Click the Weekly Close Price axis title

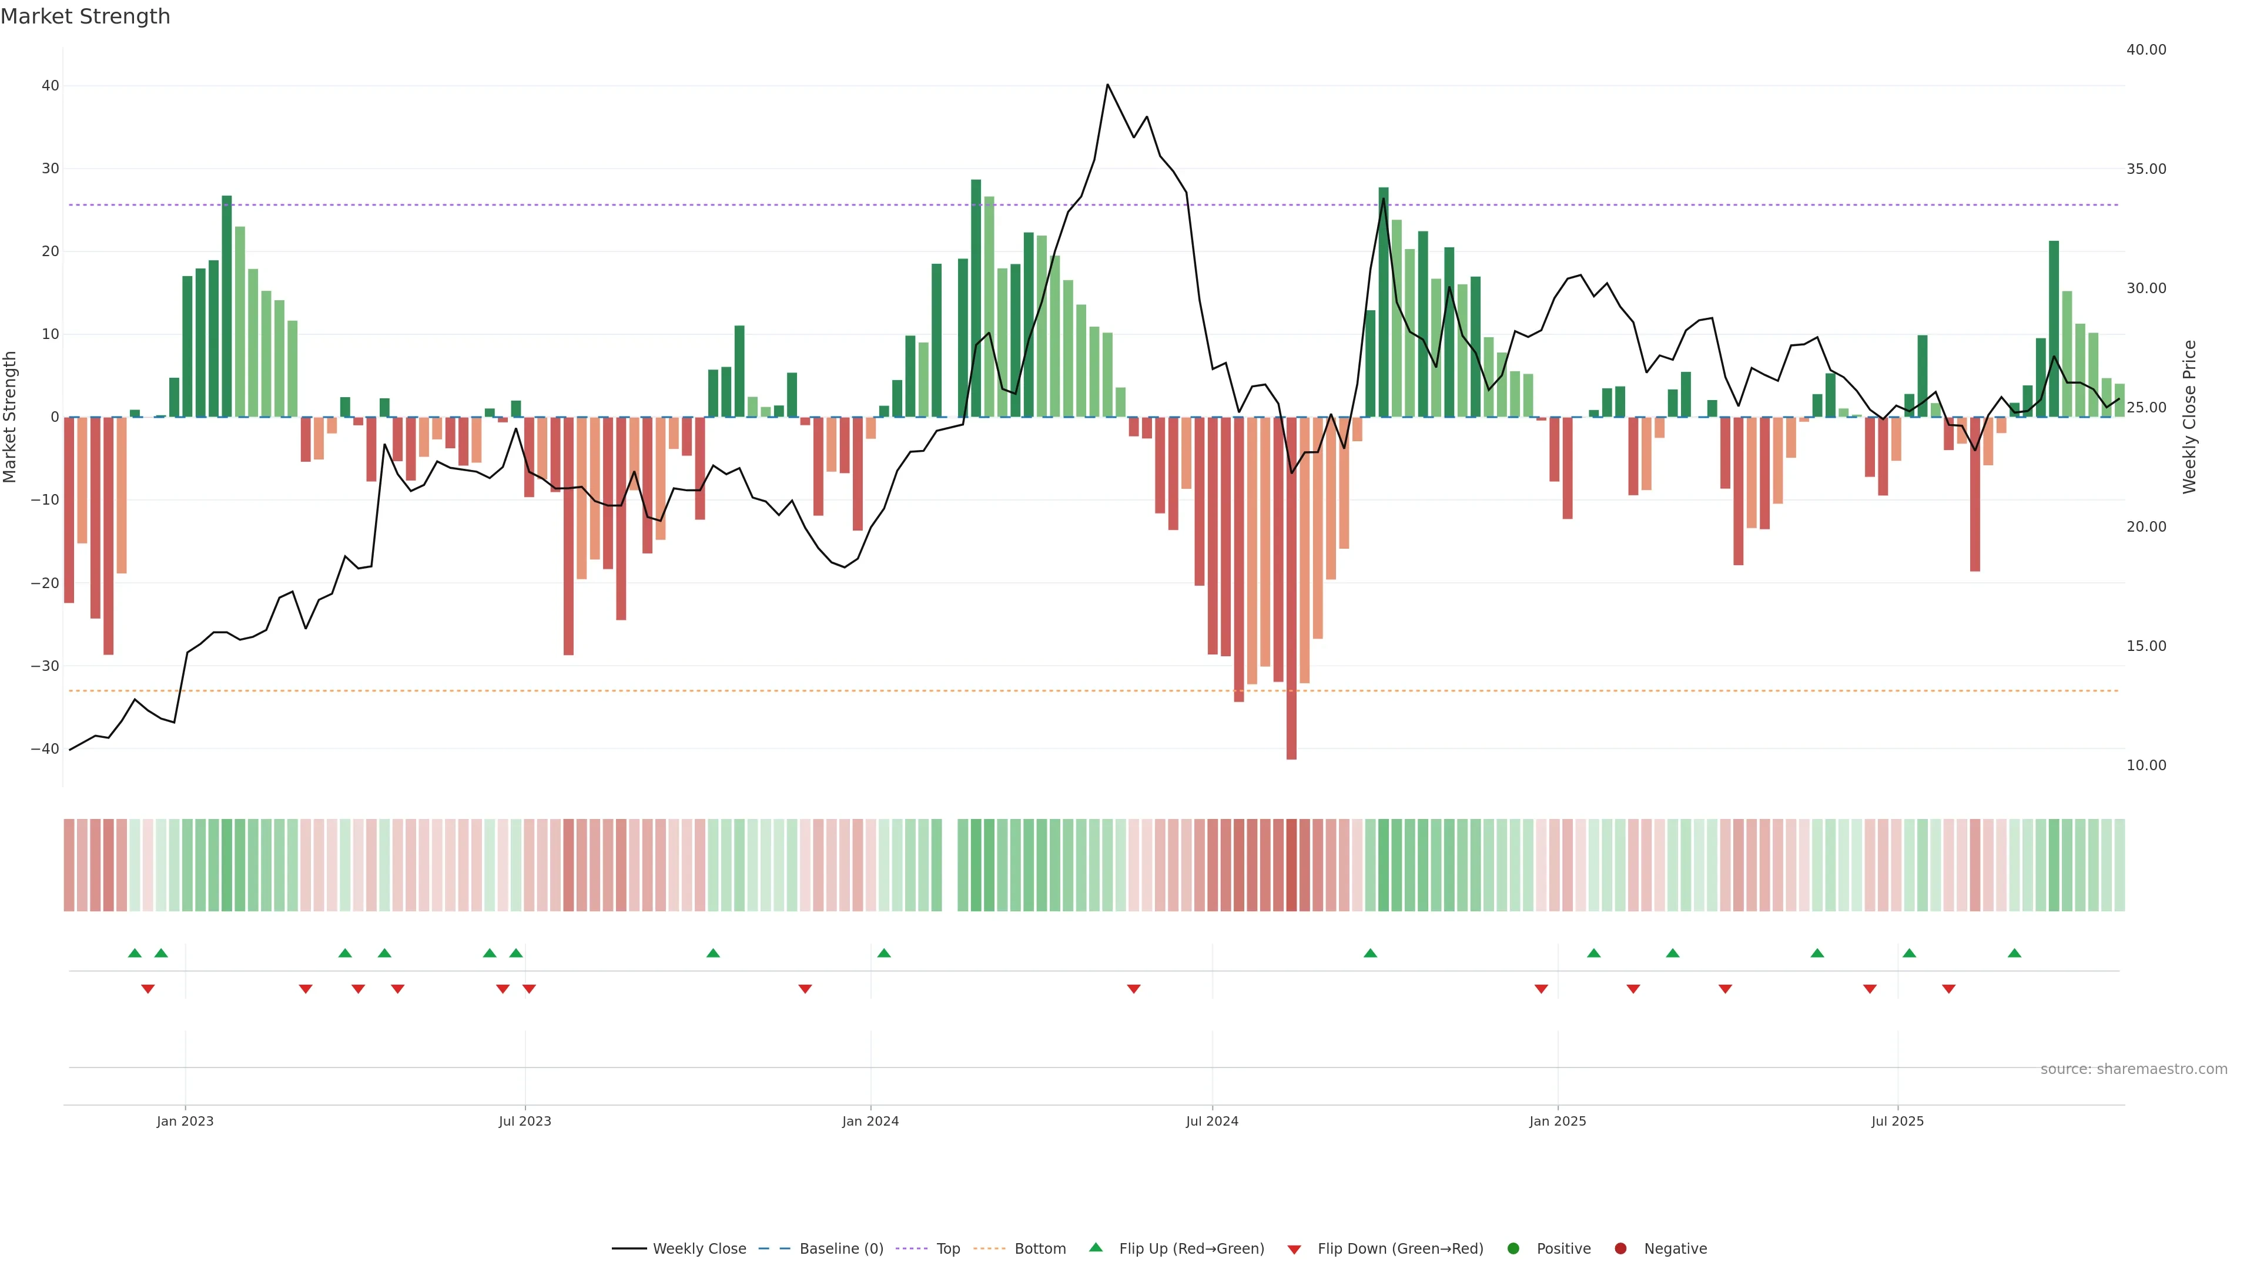coord(2189,417)
